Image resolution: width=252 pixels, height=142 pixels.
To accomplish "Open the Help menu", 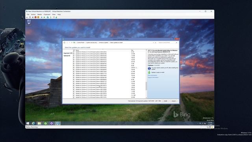I will [59, 15].
